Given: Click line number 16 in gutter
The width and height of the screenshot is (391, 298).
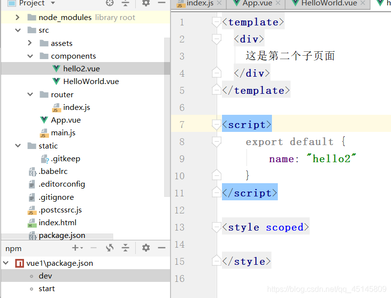Looking at the screenshot, I should click(x=179, y=278).
